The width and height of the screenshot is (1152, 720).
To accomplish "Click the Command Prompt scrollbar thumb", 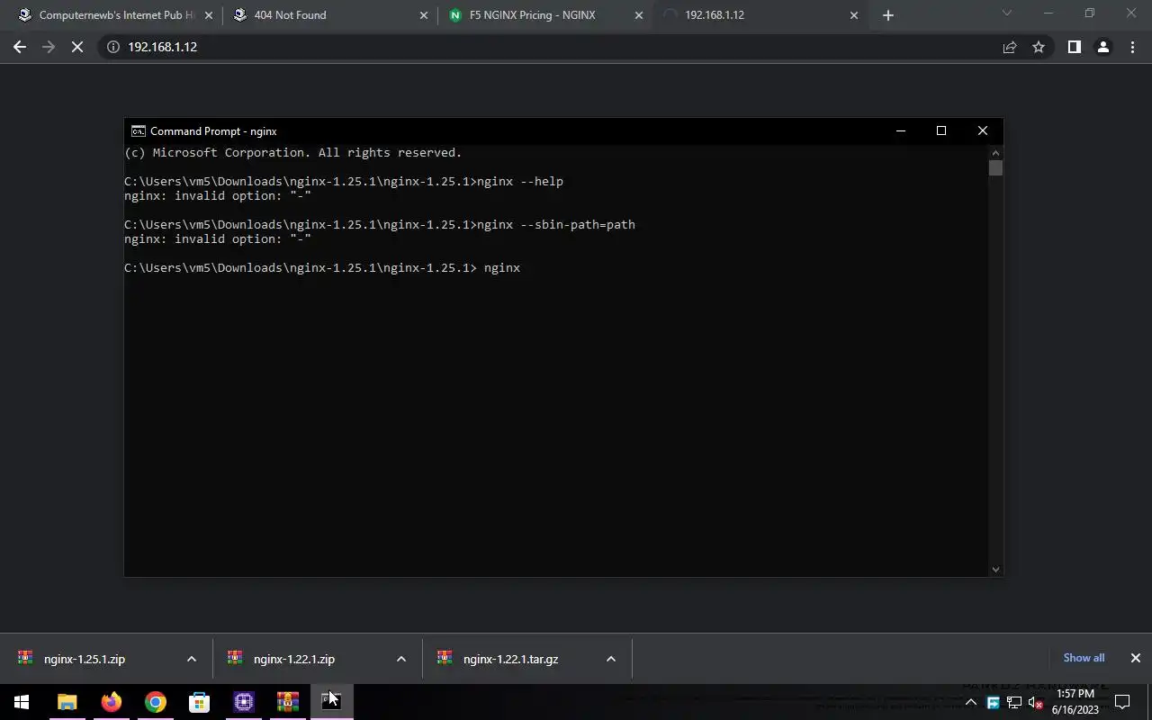I will click(x=994, y=167).
